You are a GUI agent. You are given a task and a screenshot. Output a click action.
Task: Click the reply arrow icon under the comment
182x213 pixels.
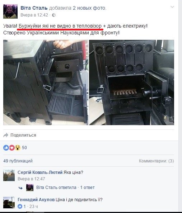(x=21, y=188)
